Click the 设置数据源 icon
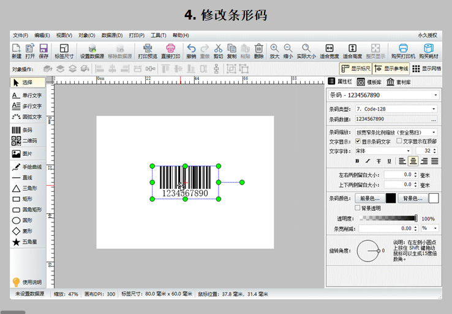The height and width of the screenshot is (314, 452). coord(92,51)
